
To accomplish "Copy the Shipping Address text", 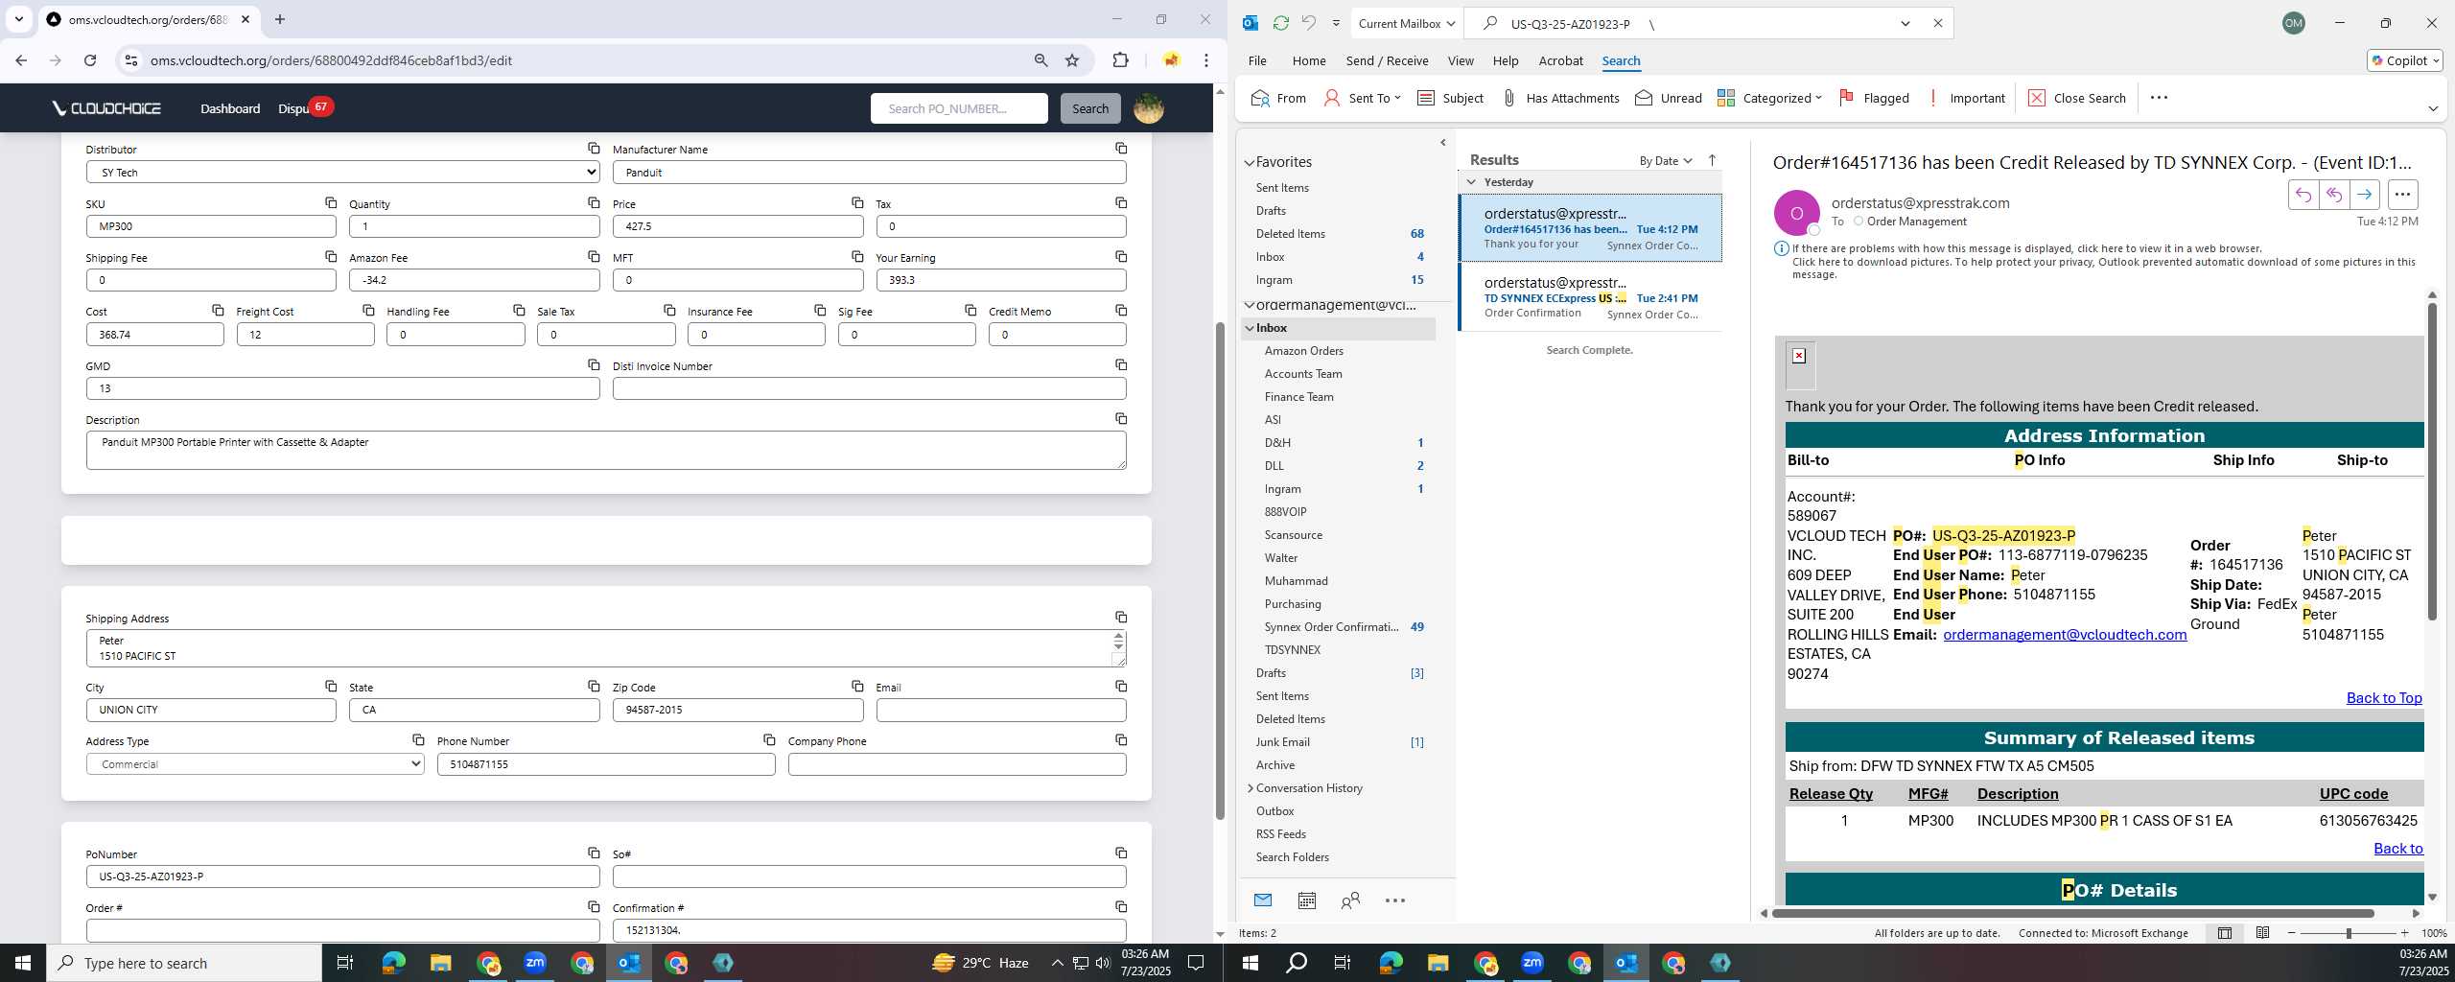I will click(x=1121, y=618).
